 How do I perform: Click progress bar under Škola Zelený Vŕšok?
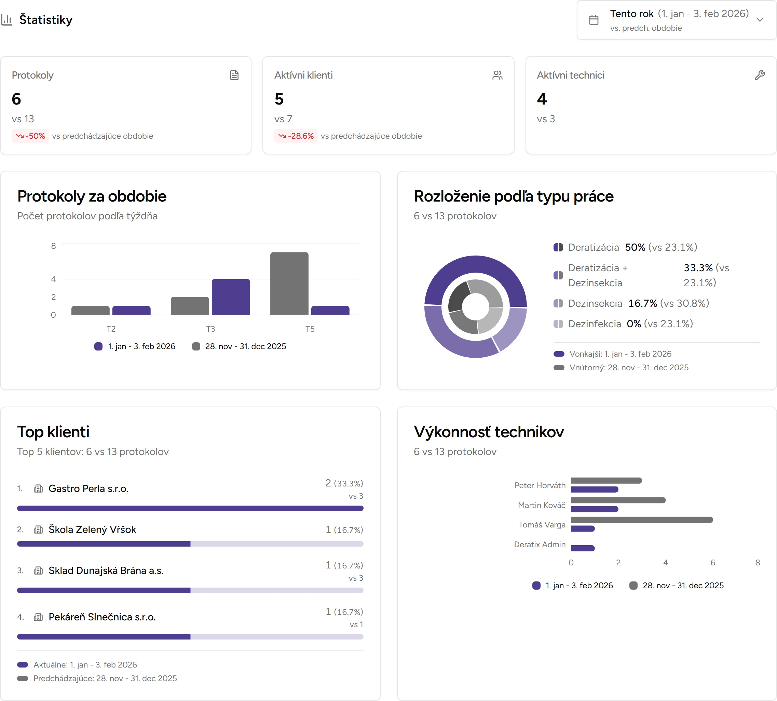(190, 544)
